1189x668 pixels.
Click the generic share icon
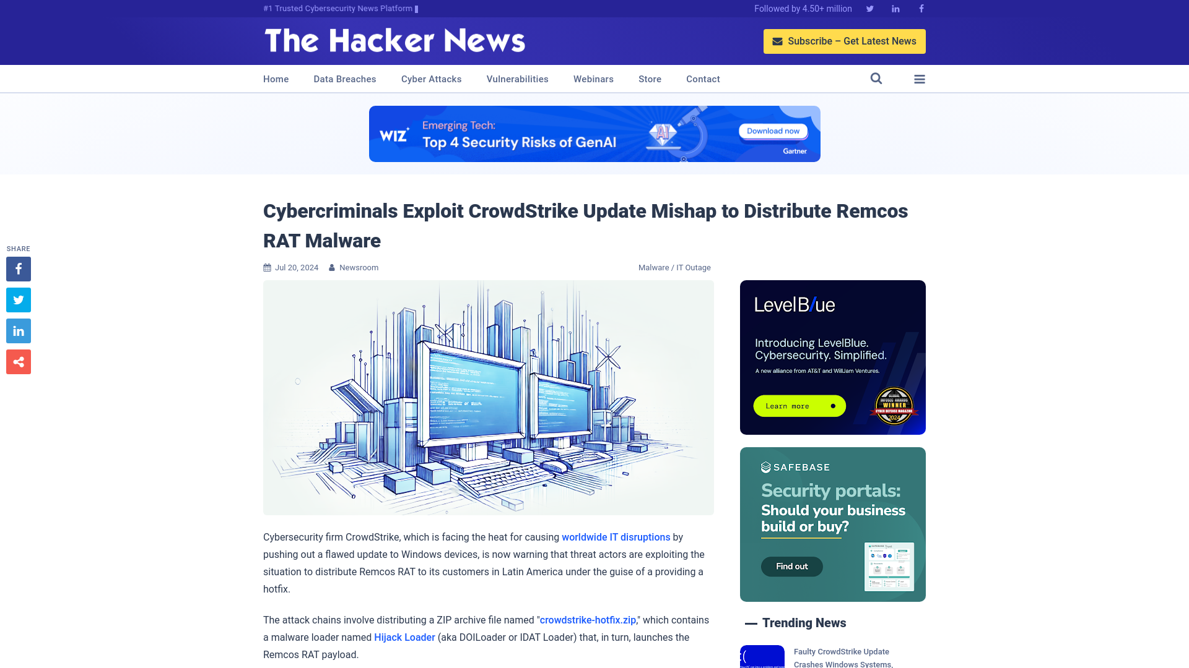18,361
